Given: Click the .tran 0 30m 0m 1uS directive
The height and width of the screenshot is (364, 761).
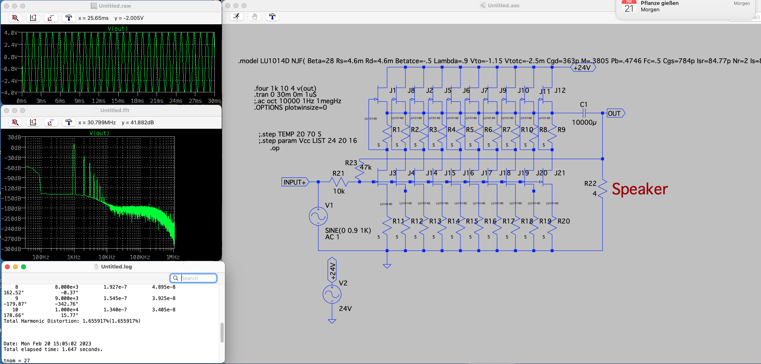Looking at the screenshot, I should click(285, 95).
